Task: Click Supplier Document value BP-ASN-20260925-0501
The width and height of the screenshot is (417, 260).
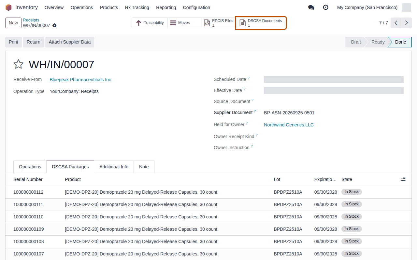Action: click(x=289, y=113)
